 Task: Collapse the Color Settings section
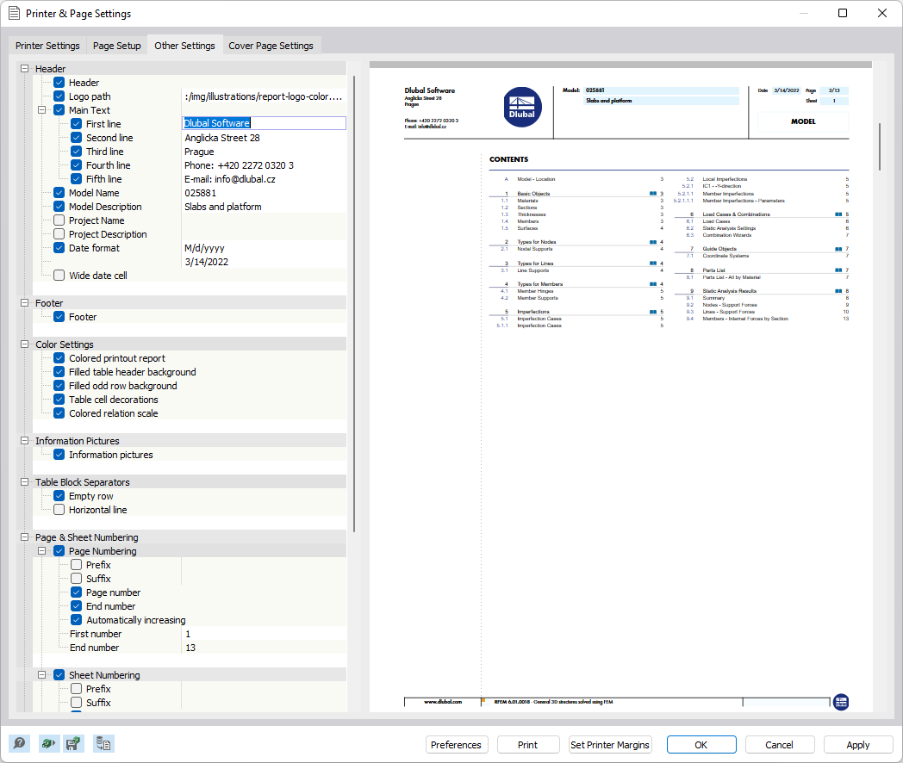[x=25, y=344]
